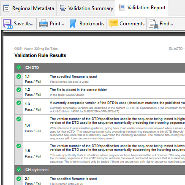Click 'A currently acceptable version of the DTD' text
The image size is (185, 185).
coord(117,103)
